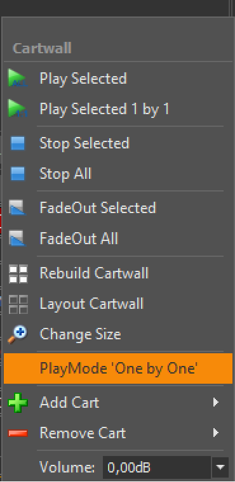Screen dimensions: 235x482
Task: Click the red minus Remove Cart icon
Action: (18, 433)
